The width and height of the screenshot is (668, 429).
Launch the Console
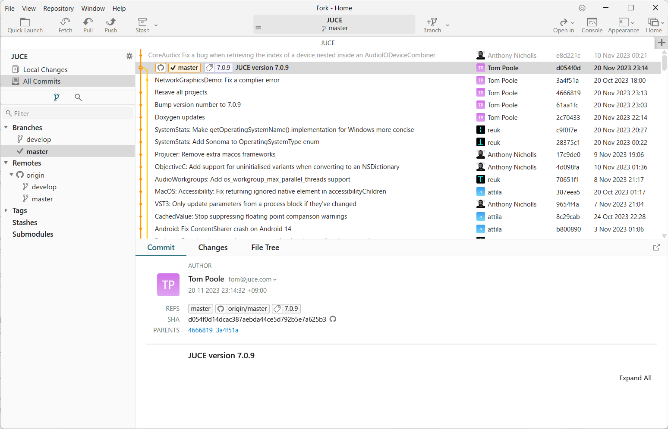(x=592, y=25)
